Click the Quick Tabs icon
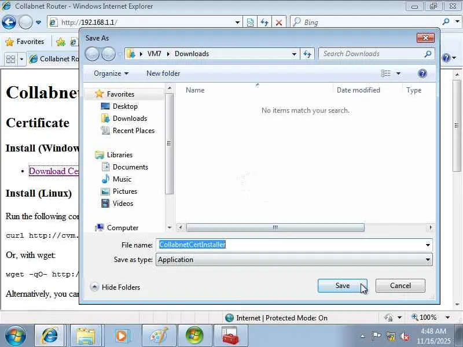Viewport: 463px width, 347px height. [10, 60]
